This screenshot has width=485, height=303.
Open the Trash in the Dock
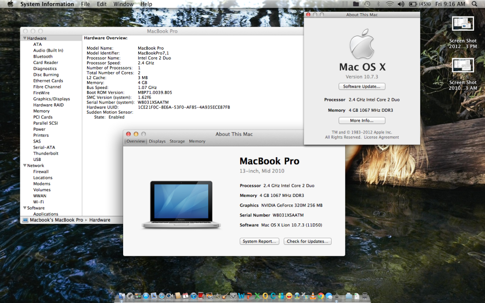364,296
